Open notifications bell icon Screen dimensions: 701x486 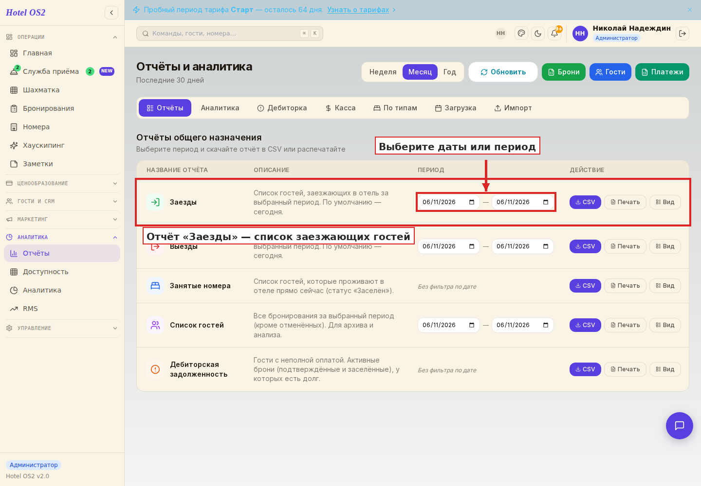tap(554, 34)
